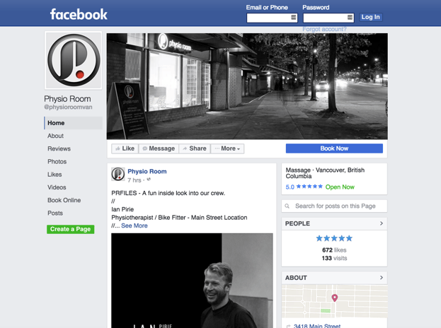
Task: Click Search for posts on this Page field
Action: click(x=334, y=206)
